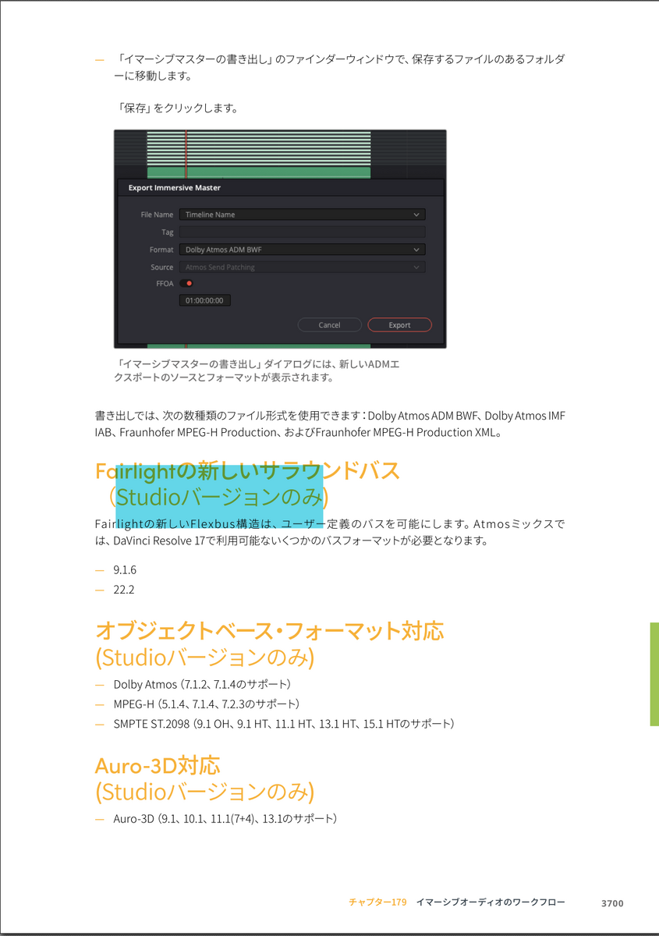Open the File Name dropdown showing Timeline Name
Image resolution: width=659 pixels, height=936 pixels.
click(302, 214)
